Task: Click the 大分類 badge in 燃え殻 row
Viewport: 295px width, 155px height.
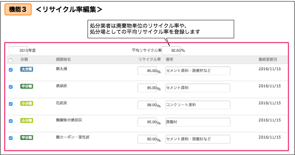Action: (26, 69)
